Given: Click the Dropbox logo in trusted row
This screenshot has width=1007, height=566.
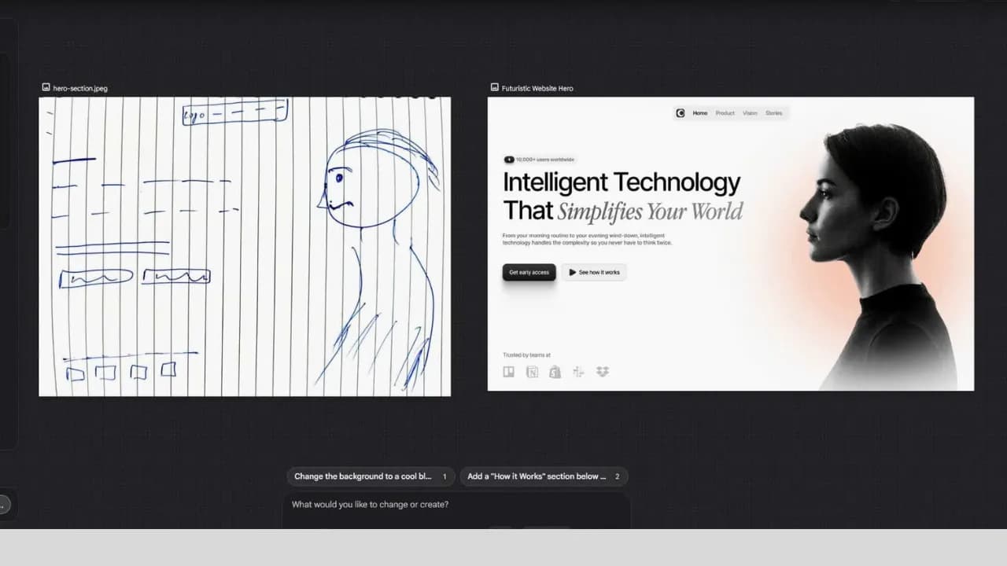Looking at the screenshot, I should pyautogui.click(x=603, y=372).
